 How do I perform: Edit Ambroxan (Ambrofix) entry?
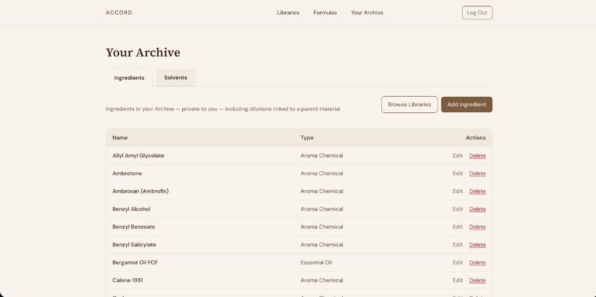[457, 191]
